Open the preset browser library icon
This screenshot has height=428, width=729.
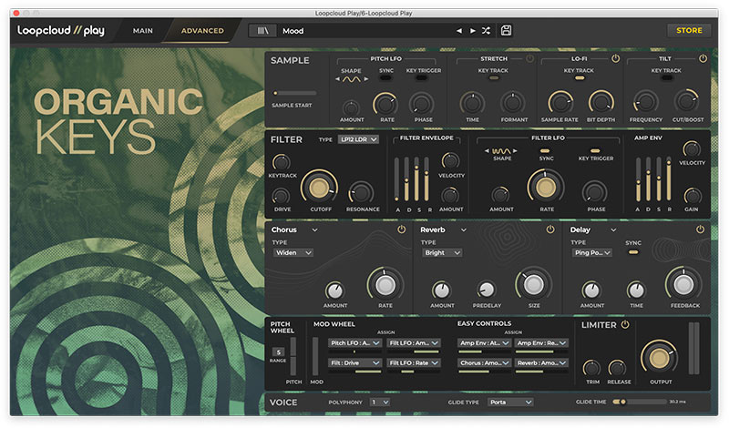[x=262, y=31]
